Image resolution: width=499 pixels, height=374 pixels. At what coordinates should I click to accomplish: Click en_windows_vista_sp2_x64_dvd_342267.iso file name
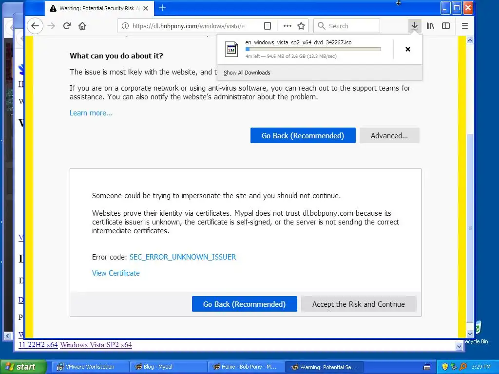point(298,42)
